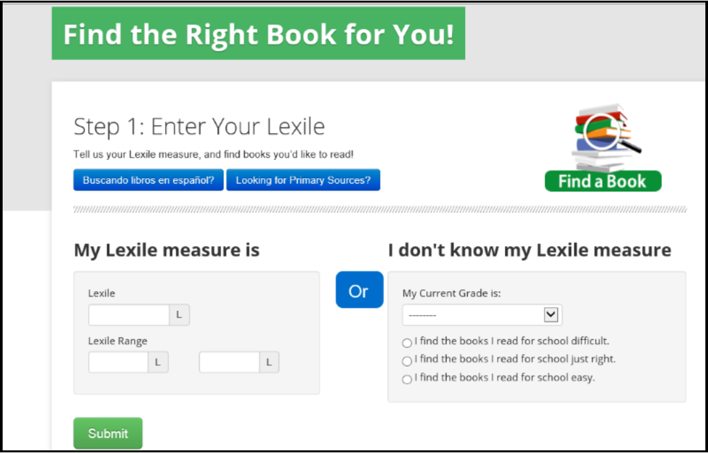Viewport: 708px width, 453px height.
Task: Click the L unit badge beside Lexile field
Action: coord(179,315)
